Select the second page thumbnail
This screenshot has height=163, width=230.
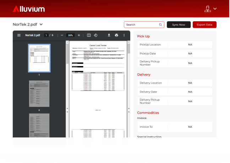(39, 93)
